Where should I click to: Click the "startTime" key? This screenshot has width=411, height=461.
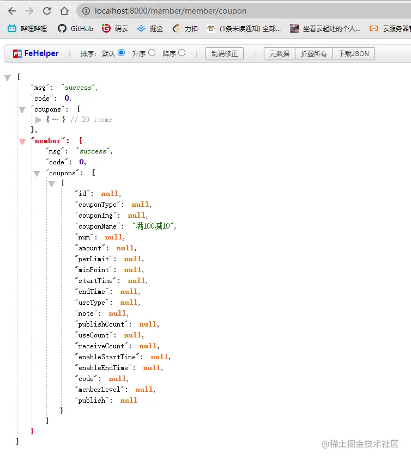click(x=96, y=281)
